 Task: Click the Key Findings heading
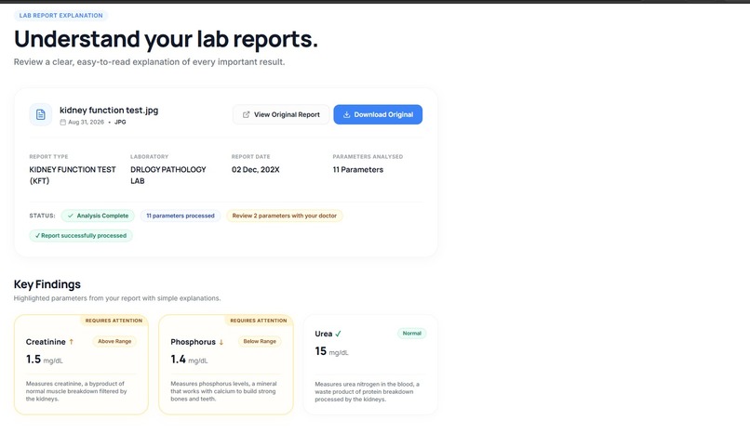[47, 284]
